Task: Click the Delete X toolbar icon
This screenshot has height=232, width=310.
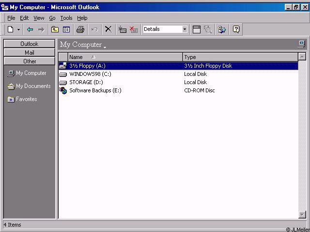Action: [108, 29]
